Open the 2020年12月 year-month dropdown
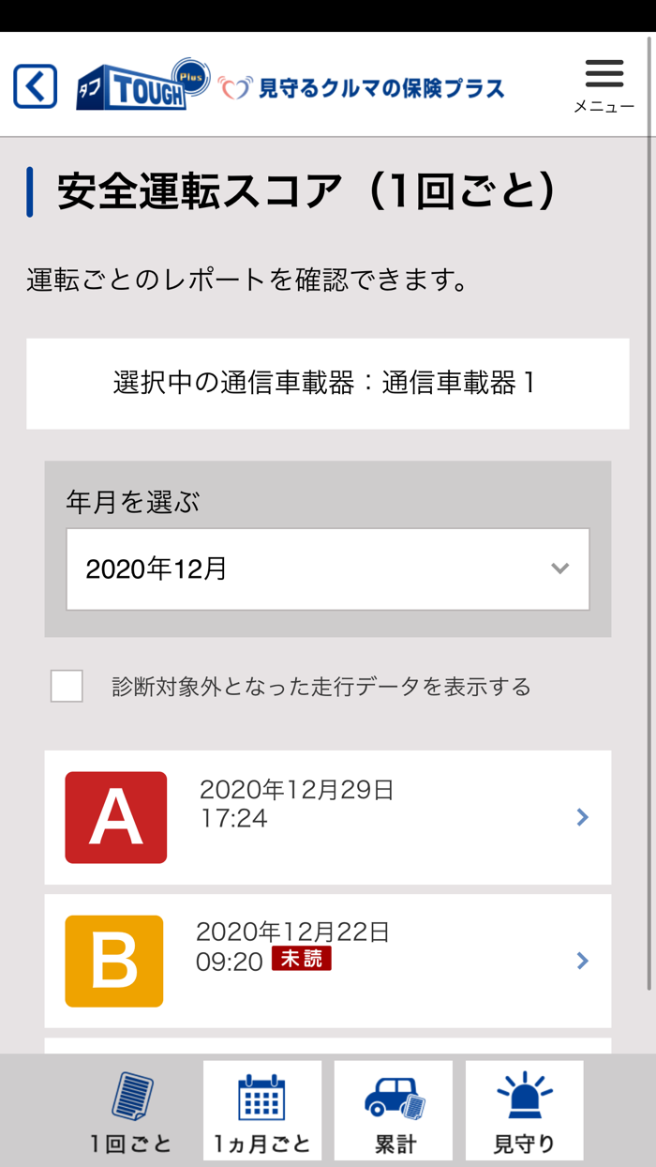This screenshot has height=1167, width=656. coord(328,568)
